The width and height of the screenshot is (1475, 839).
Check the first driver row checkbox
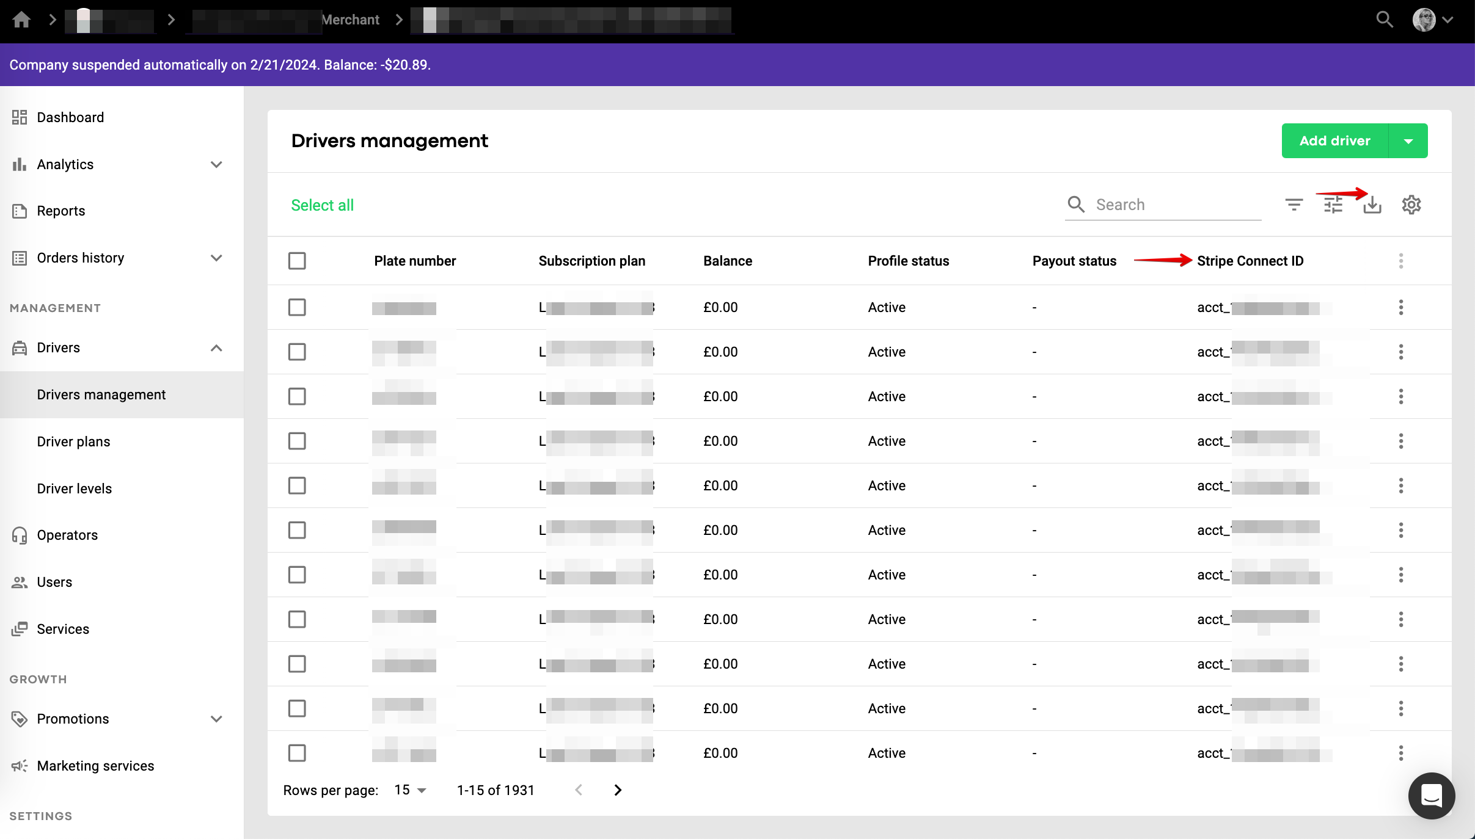297,307
